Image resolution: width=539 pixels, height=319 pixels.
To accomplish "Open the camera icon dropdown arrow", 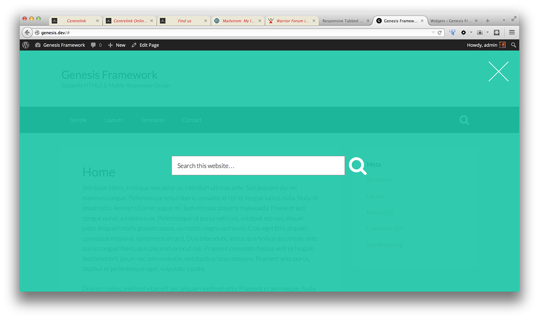I will pos(487,32).
